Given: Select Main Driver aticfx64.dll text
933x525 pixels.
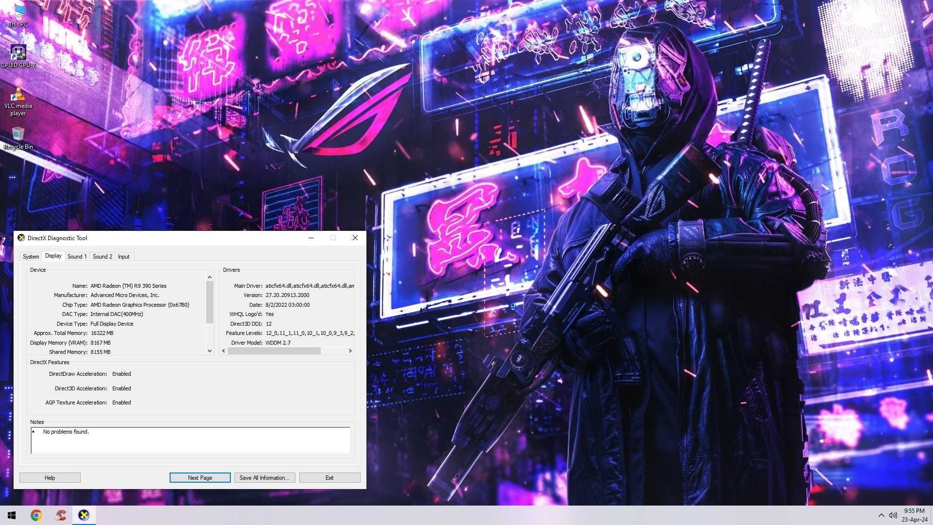Looking at the screenshot, I should (x=310, y=286).
